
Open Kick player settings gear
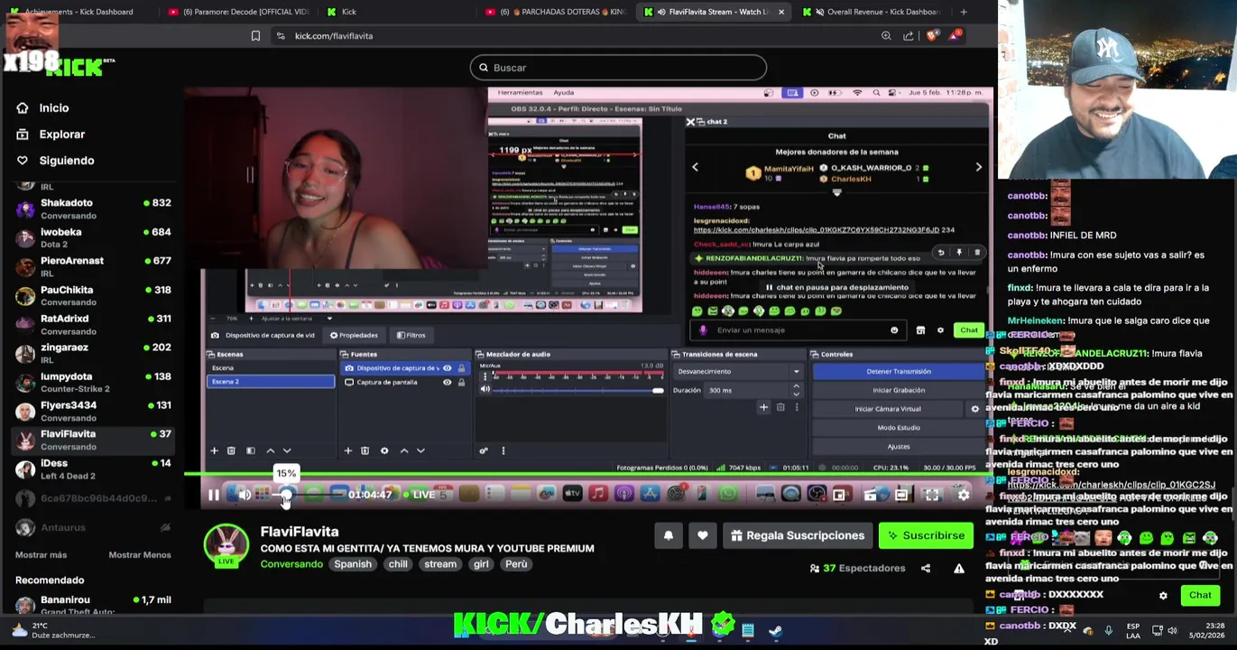coord(964,495)
